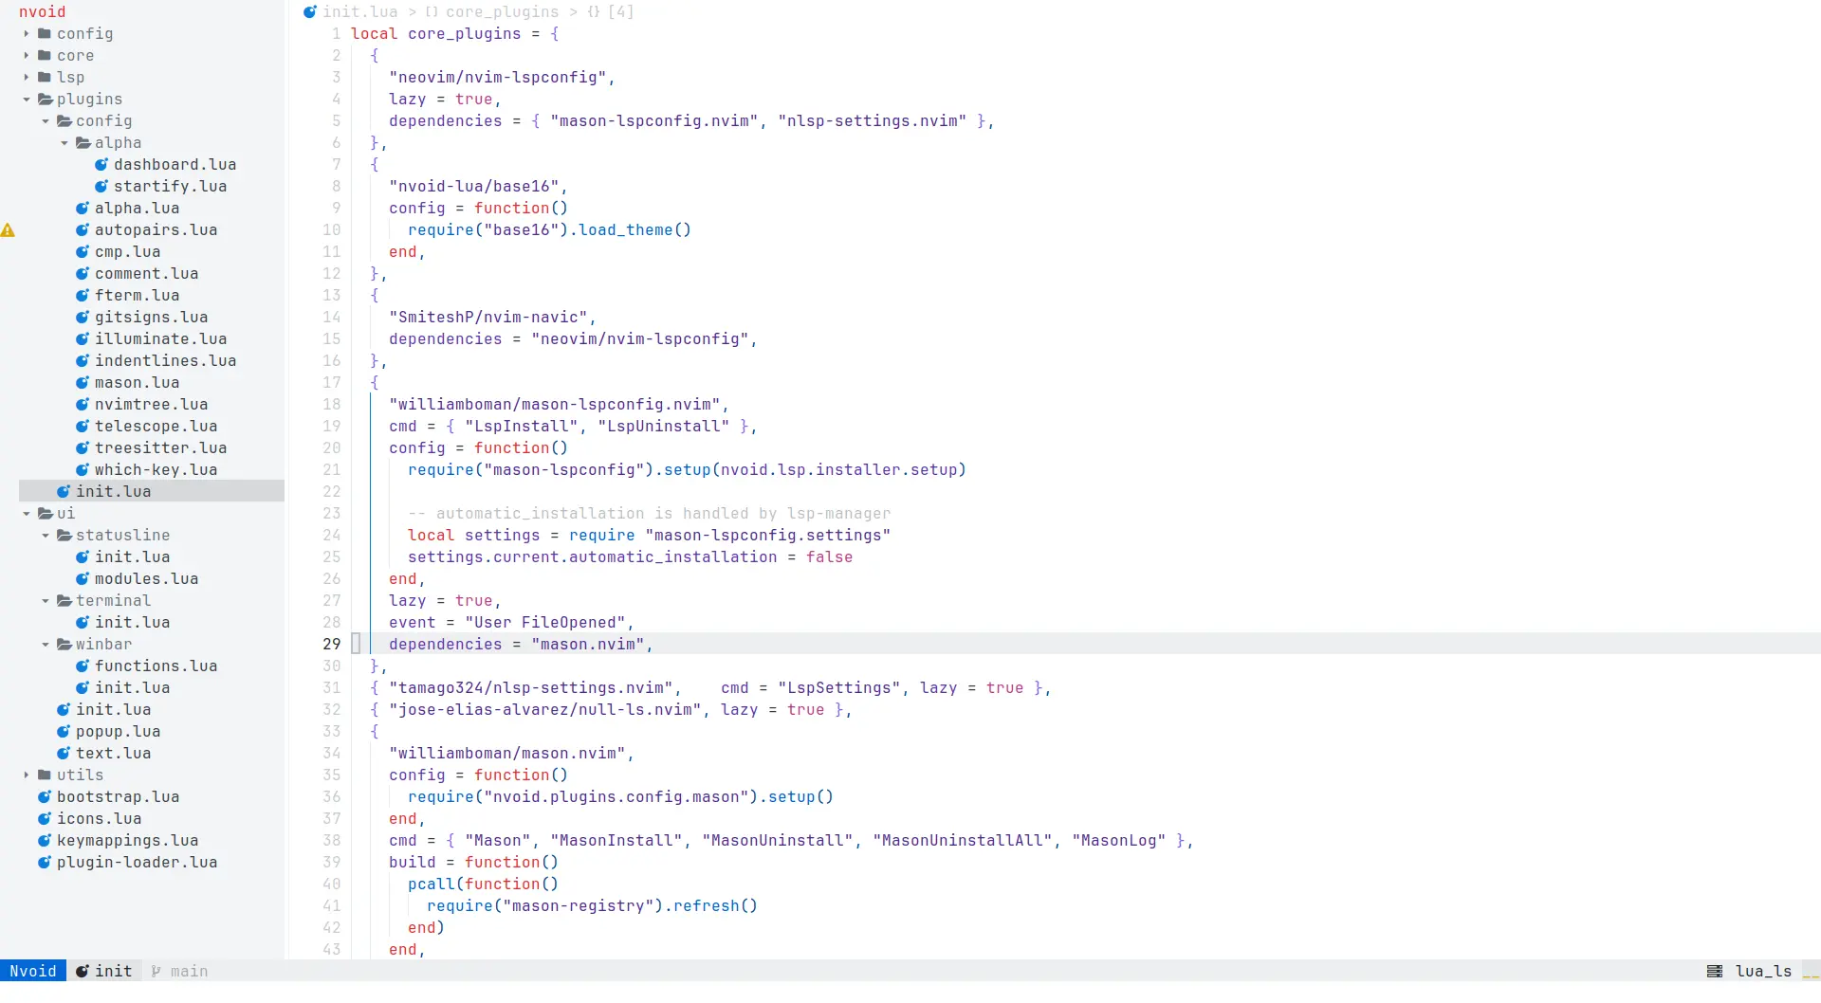1821x1003 pixels.
Task: Click the Lua icon next to indentlines.lua
Action: point(83,361)
